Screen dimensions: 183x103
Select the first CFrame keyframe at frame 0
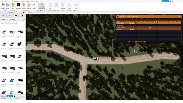coord(137,27)
